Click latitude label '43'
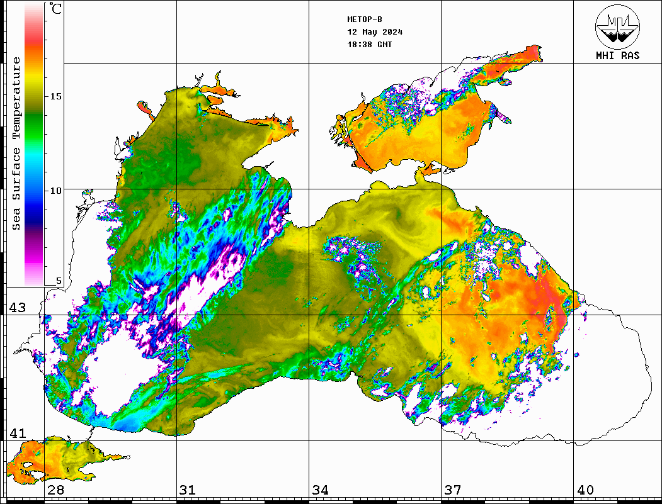 coord(18,308)
